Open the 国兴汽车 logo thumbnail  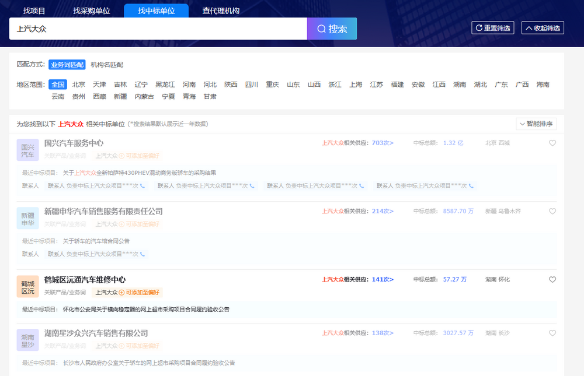tap(27, 150)
